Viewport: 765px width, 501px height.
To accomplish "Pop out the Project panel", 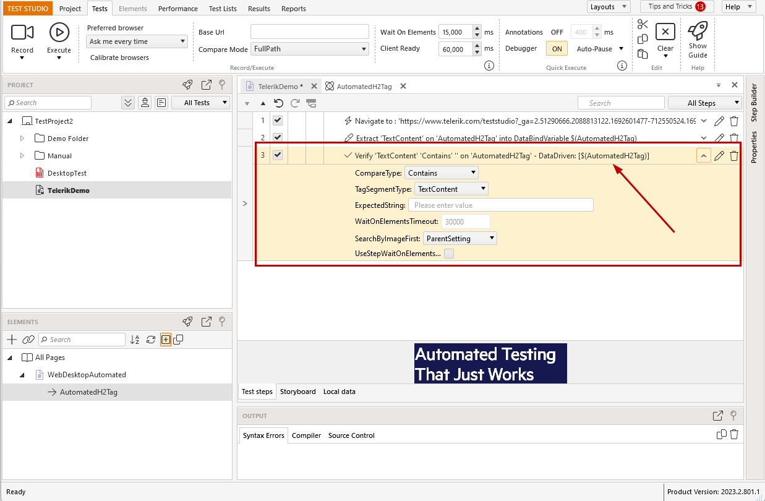I will pyautogui.click(x=207, y=85).
